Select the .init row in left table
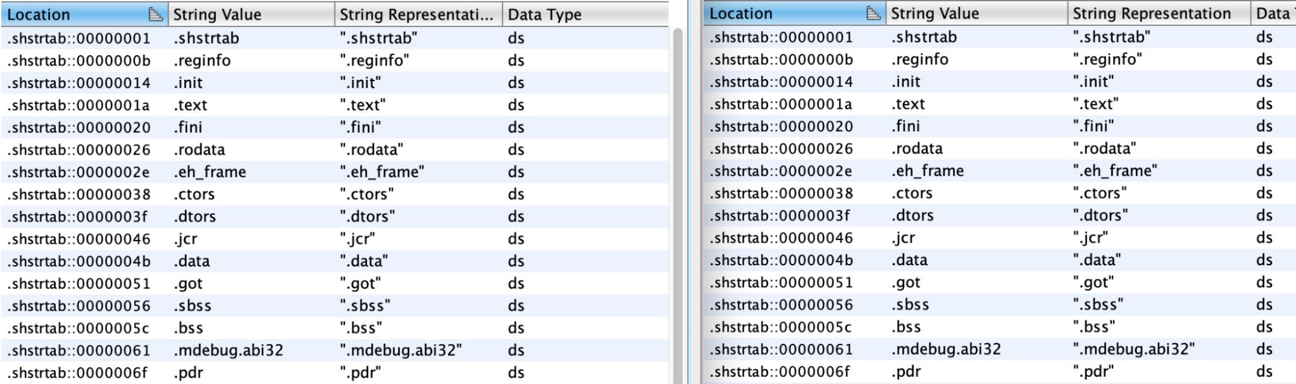Viewport: 1296px width, 384px height. pyautogui.click(x=78, y=83)
